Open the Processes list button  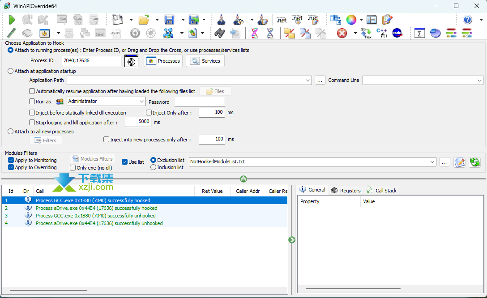[x=163, y=61]
